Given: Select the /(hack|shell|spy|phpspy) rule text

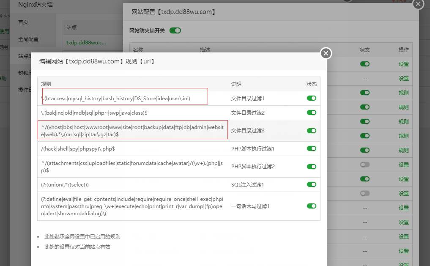Looking at the screenshot, I should coord(78,149).
